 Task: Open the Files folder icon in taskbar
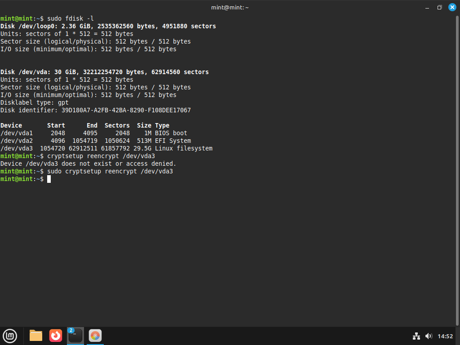[36, 336]
